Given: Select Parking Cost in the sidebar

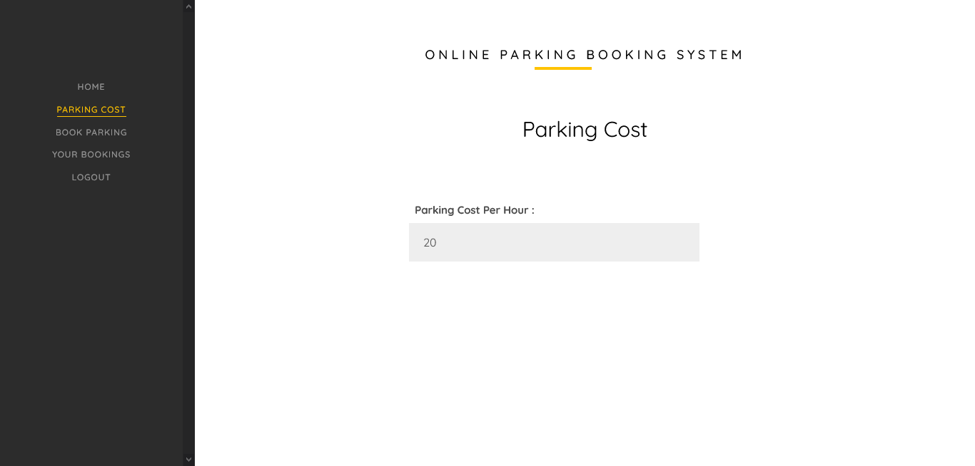Looking at the screenshot, I should [x=91, y=110].
